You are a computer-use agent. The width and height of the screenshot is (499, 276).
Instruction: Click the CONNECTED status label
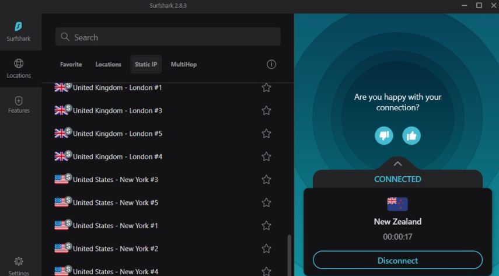(x=397, y=179)
